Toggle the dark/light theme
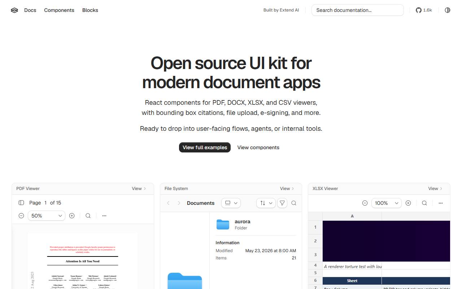The image size is (462, 289). (x=448, y=10)
